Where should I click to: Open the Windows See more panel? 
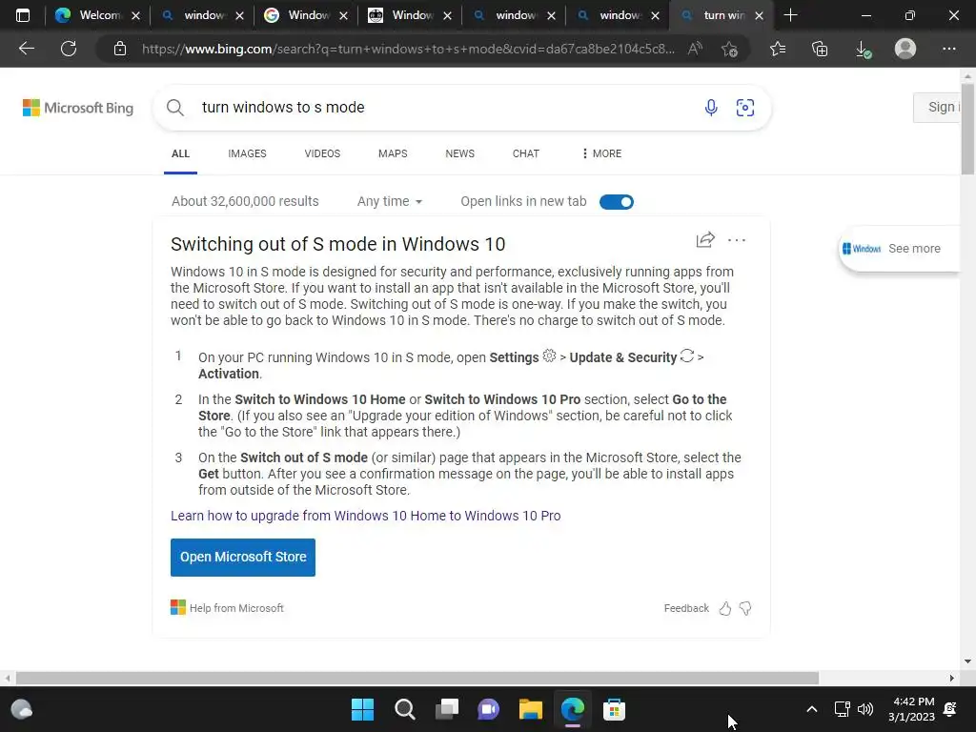click(900, 249)
